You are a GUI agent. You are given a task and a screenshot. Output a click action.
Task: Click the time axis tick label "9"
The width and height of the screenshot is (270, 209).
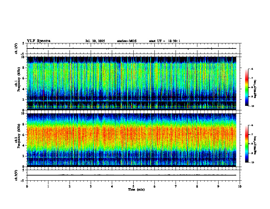218,186
